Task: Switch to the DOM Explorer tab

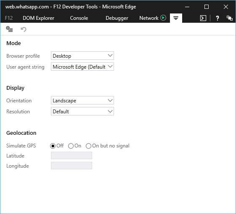Action: [x=38, y=18]
